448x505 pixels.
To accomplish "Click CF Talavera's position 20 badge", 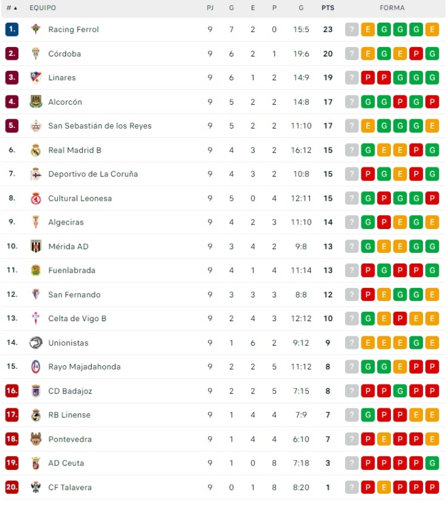I will [12, 487].
